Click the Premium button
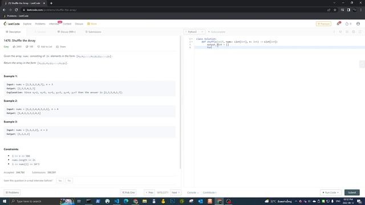 323,24
